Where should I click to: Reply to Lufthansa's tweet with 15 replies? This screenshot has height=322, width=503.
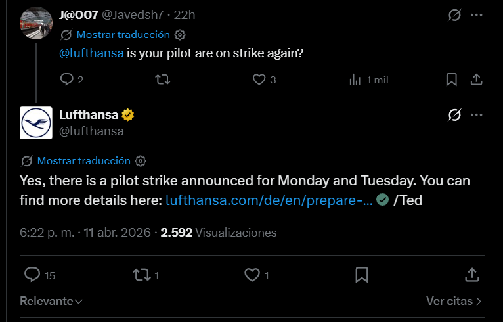(32, 275)
